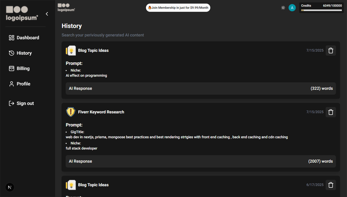Screen dimensions: 347x197
Task: Click the shield icon on Fiverr Keyword Research
Action: (x=71, y=112)
